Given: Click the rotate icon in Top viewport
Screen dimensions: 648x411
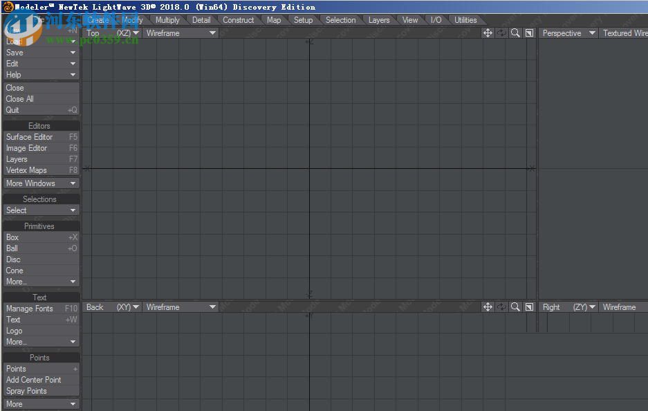Looking at the screenshot, I should pos(501,33).
